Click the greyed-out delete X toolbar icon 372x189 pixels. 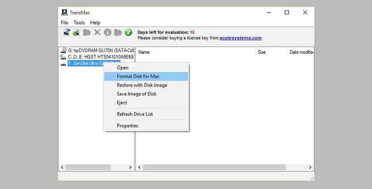coord(97,33)
